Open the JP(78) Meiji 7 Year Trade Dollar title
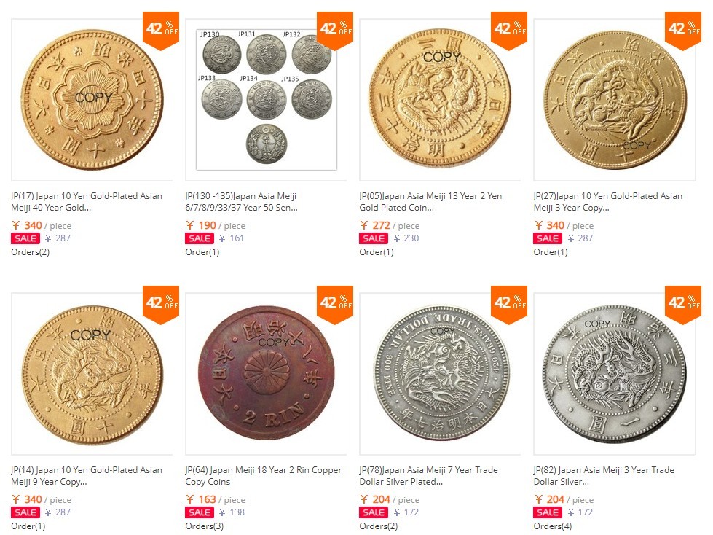 (x=428, y=476)
